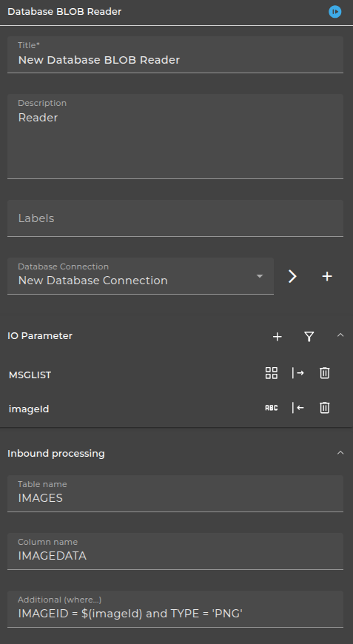
Task: Edit the Title field
Action: click(x=175, y=55)
